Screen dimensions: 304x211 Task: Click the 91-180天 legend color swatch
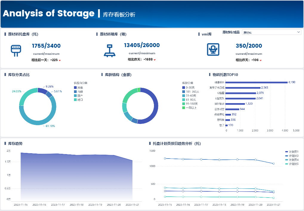click(x=183, y=104)
